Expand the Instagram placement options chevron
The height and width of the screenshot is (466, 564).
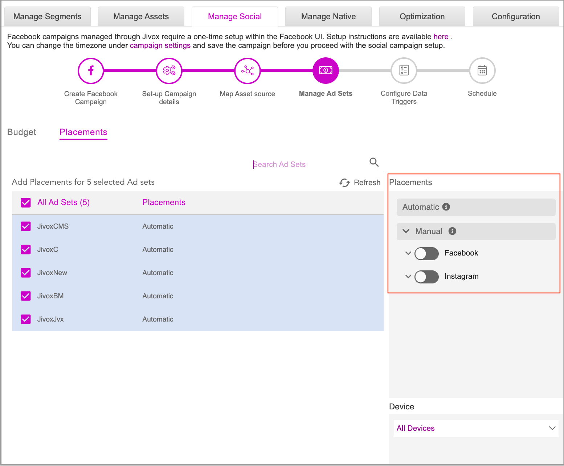coord(408,277)
